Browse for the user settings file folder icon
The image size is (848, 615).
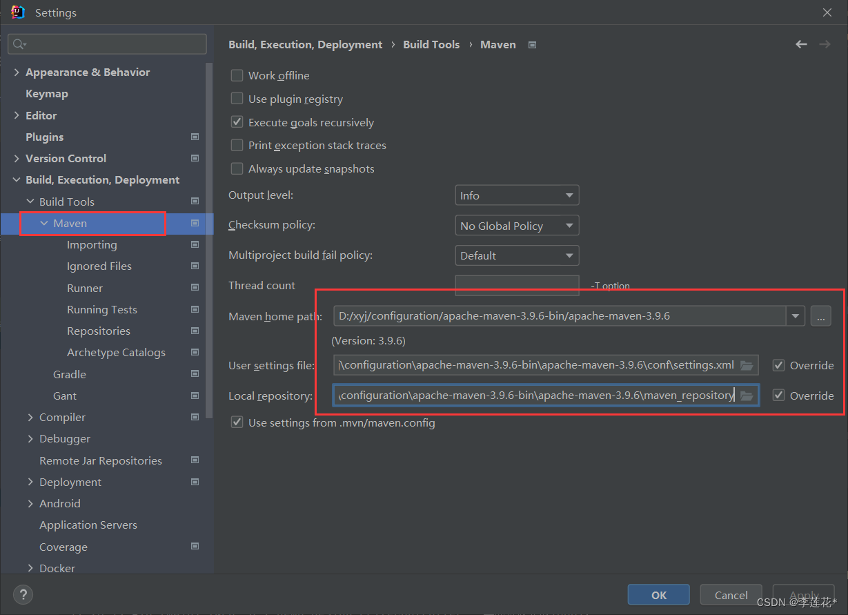pos(747,366)
